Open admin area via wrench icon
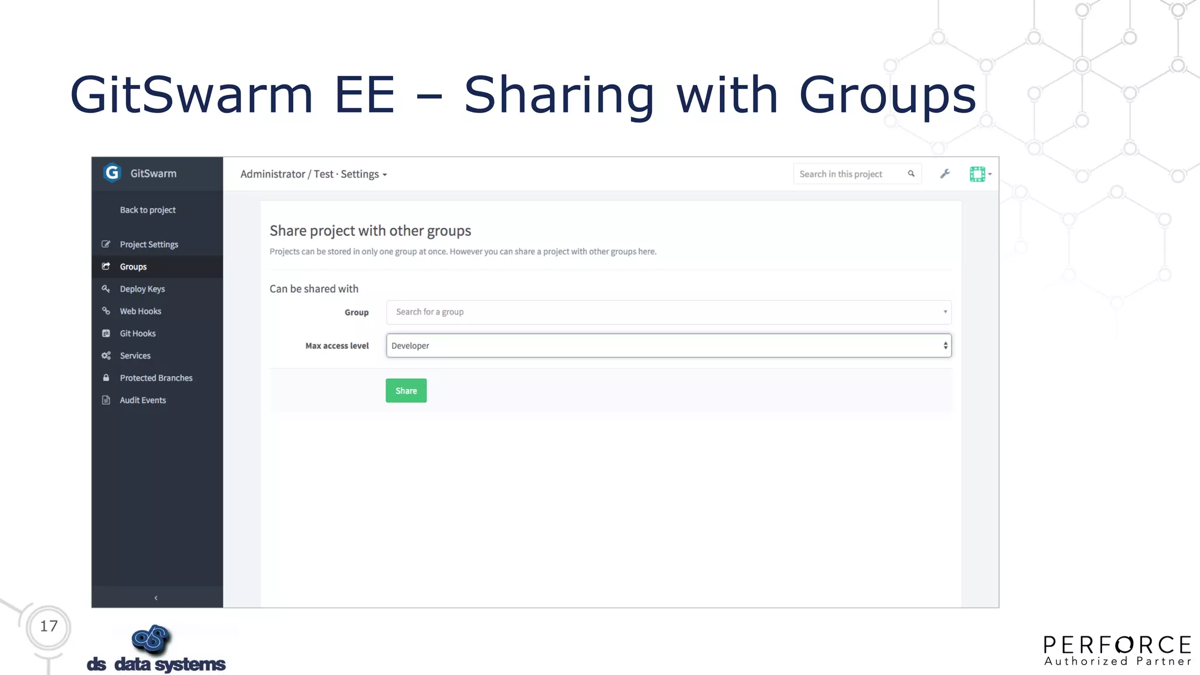Image resolution: width=1200 pixels, height=675 pixels. click(x=945, y=174)
